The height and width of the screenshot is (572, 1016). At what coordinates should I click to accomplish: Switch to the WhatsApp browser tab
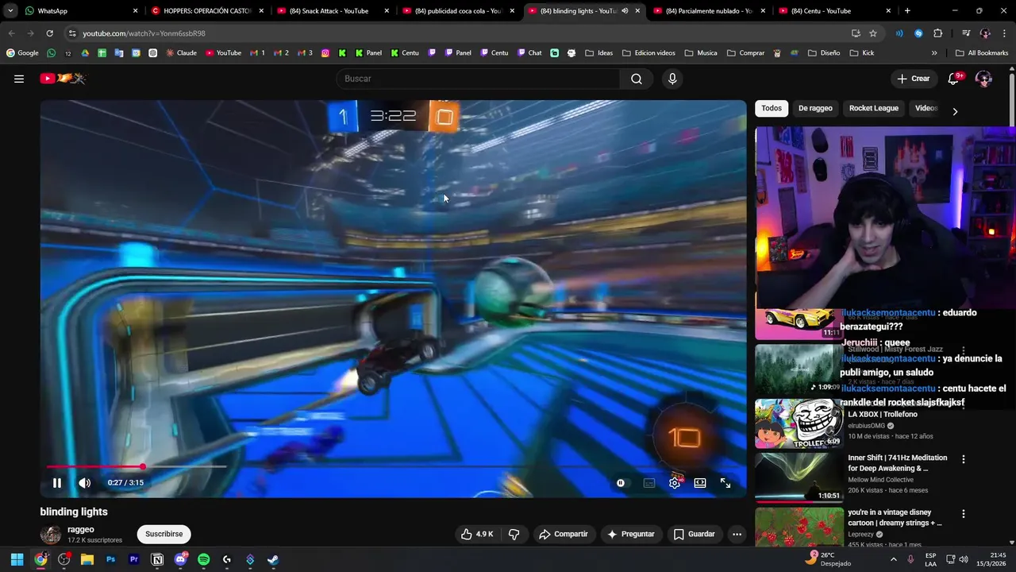point(79,11)
